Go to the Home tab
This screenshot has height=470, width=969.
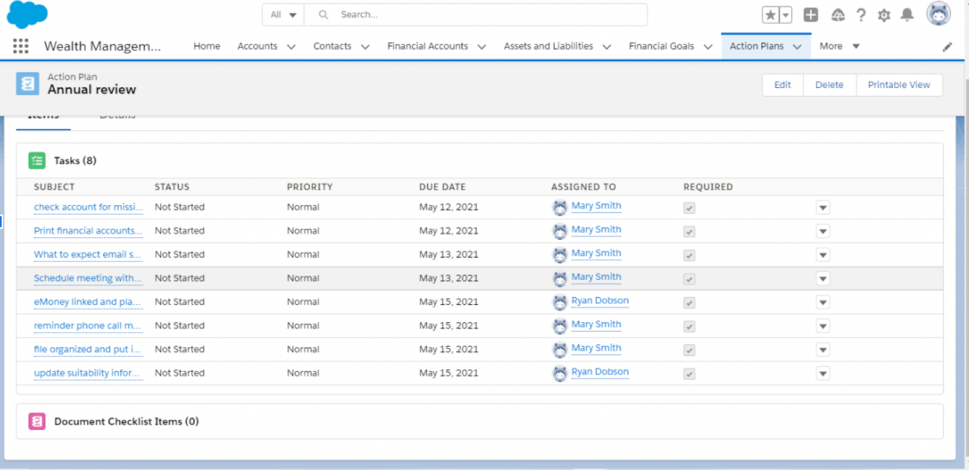tap(207, 46)
